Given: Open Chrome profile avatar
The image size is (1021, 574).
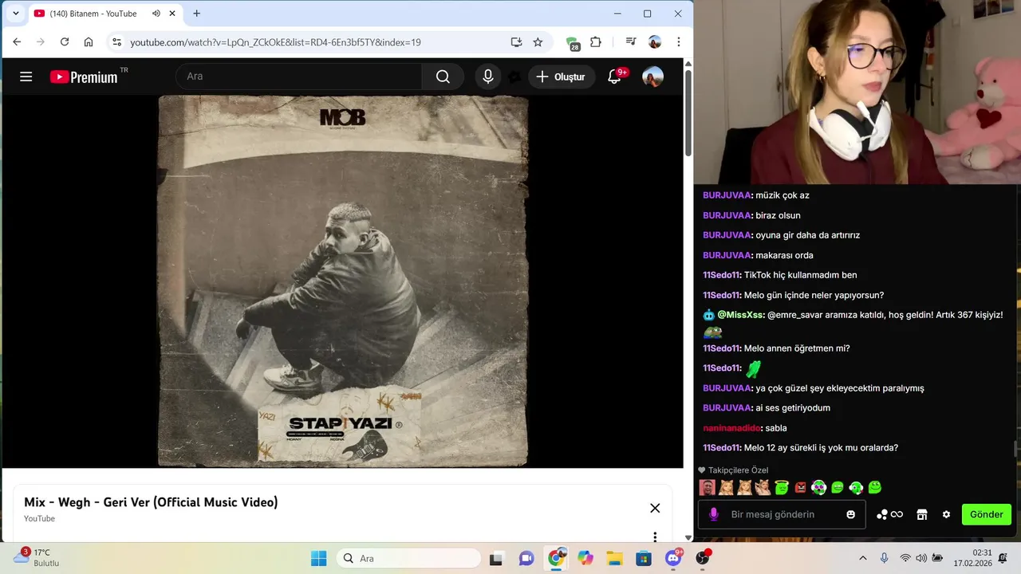Looking at the screenshot, I should (655, 42).
